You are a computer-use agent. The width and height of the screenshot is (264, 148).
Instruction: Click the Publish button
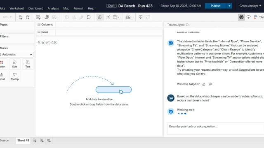(x=215, y=6)
